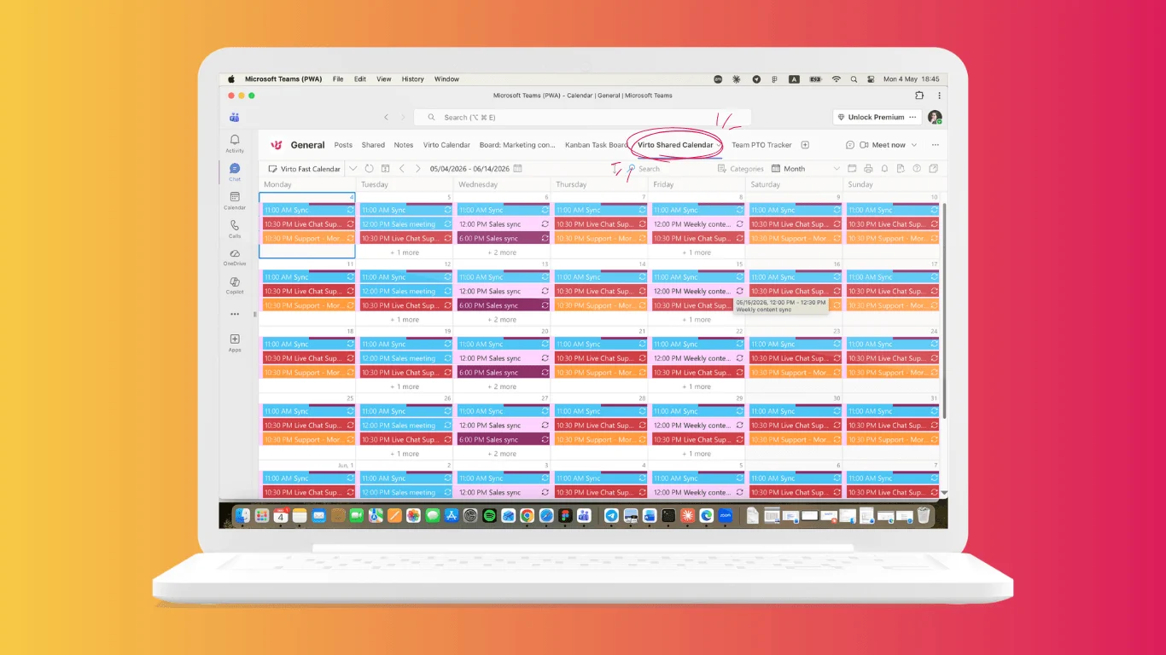Launch Copilot from the sidebar
This screenshot has height=655, width=1166.
234,285
